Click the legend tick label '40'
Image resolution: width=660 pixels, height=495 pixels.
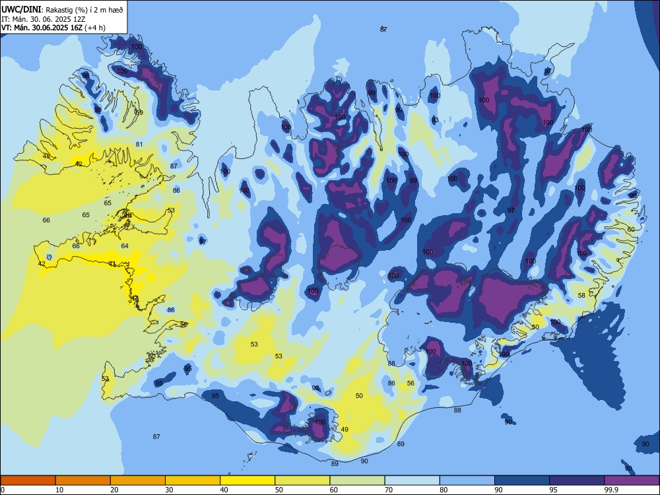coord(224,490)
